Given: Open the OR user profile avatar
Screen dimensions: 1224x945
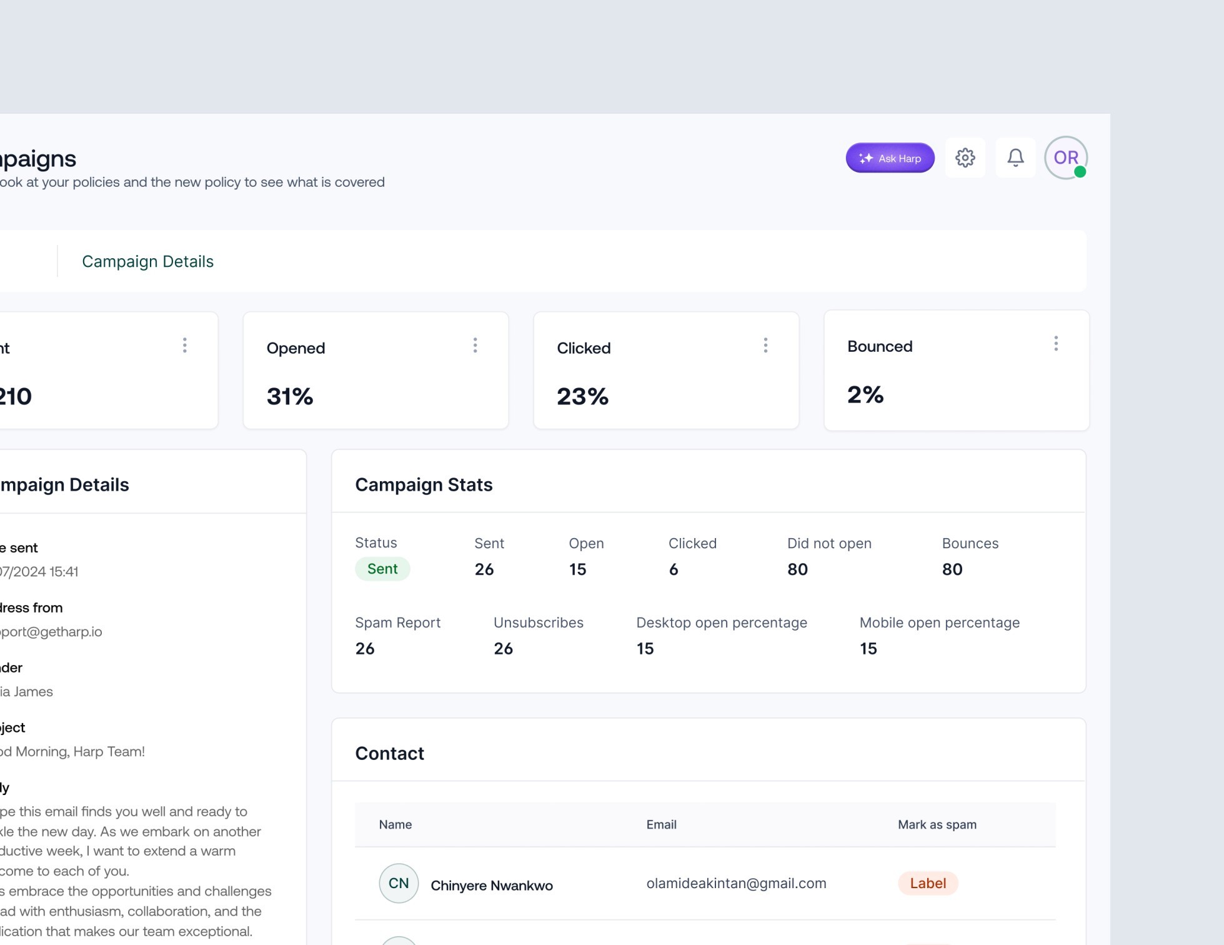Looking at the screenshot, I should (x=1065, y=158).
